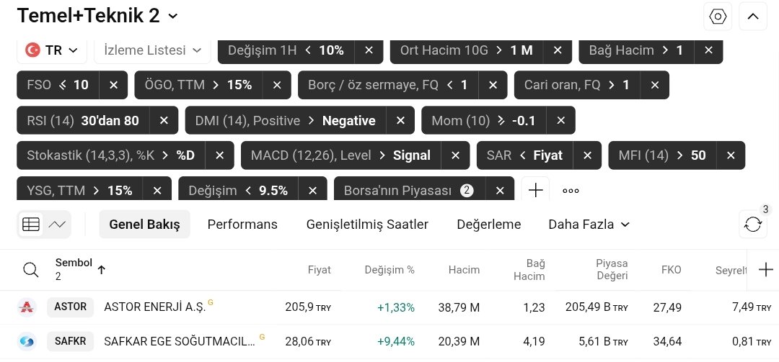Expand the Daha Fazla tabs menu
Image resolution: width=779 pixels, height=362 pixels.
589,225
